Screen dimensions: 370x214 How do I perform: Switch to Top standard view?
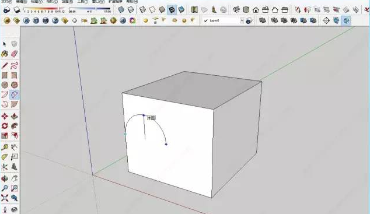[246, 10]
